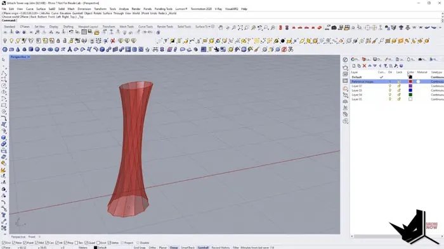
Task: Switch to the Mesh Tools toolbar tab
Action: pyautogui.click(x=126, y=27)
